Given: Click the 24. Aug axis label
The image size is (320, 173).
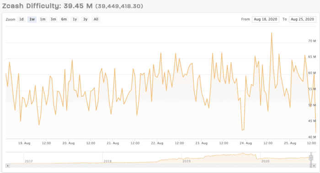Looking at the screenshot, I should pyautogui.click(x=246, y=143).
